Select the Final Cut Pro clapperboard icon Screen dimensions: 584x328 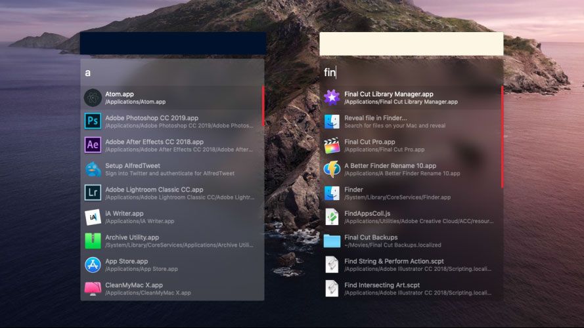[x=332, y=145]
